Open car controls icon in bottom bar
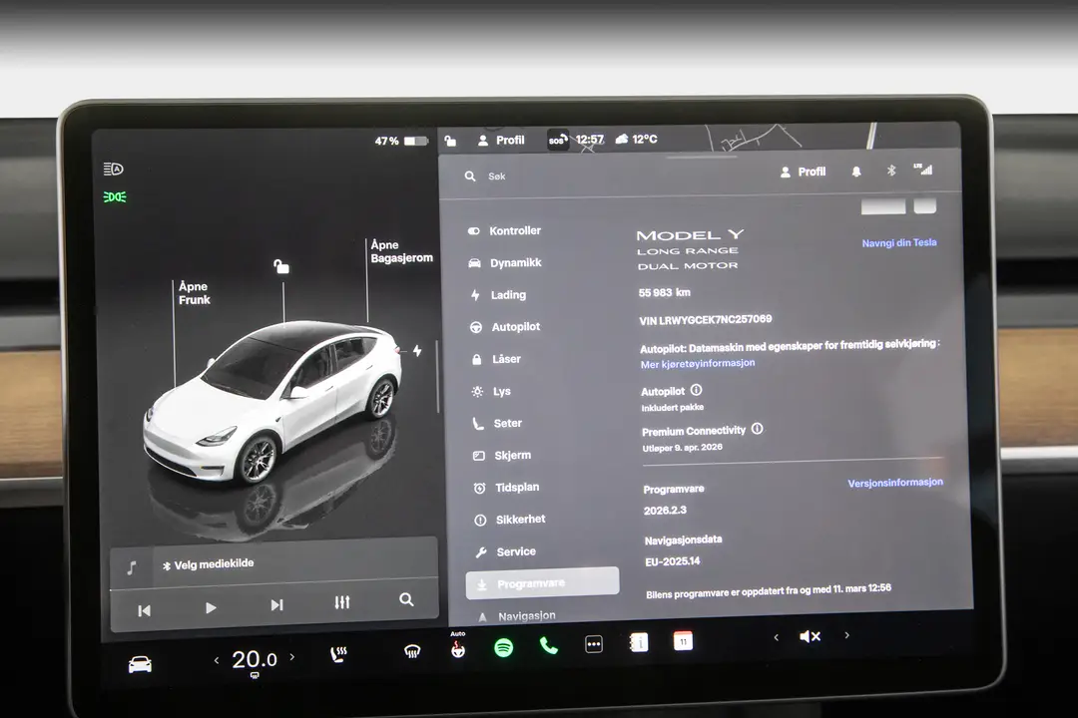The height and width of the screenshot is (718, 1078). [x=141, y=664]
